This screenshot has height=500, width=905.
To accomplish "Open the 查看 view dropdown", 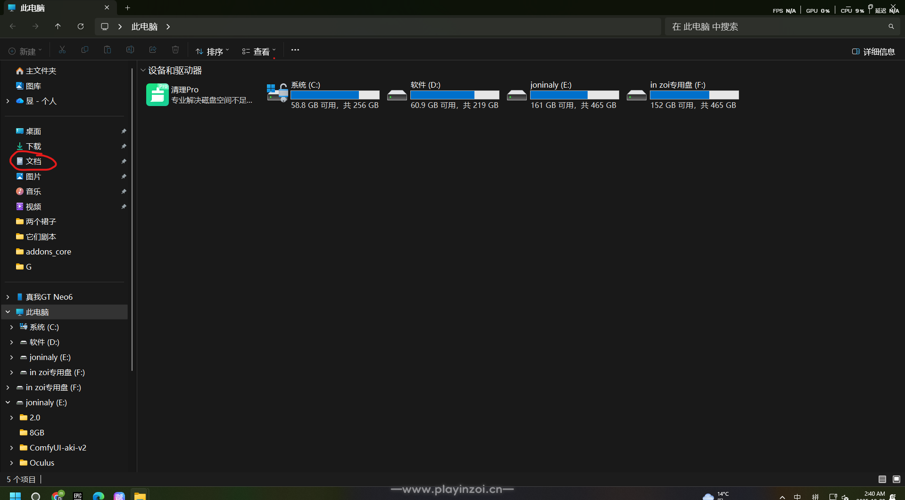I will pyautogui.click(x=258, y=51).
